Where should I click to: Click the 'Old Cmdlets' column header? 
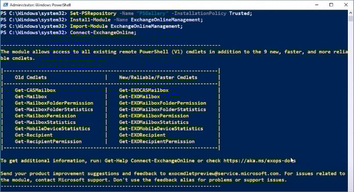pos(31,77)
